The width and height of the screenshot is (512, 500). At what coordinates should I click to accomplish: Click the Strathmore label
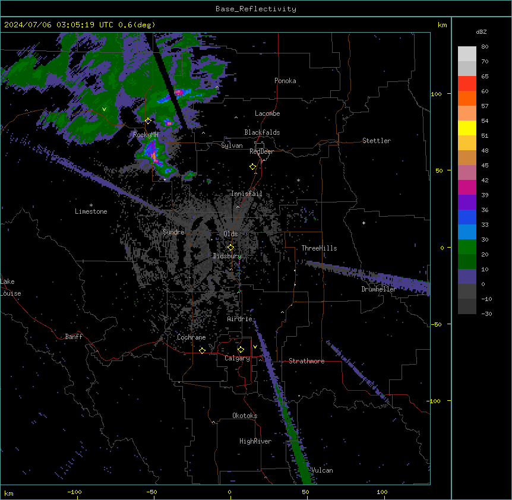(x=306, y=361)
